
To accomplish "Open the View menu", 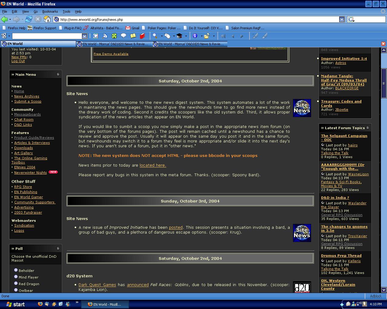I will 25,11.
